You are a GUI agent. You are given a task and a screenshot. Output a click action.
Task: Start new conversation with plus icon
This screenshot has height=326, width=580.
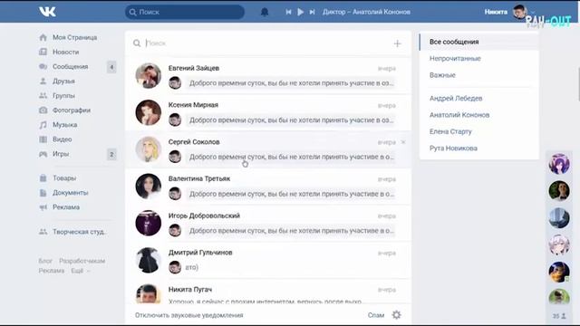pos(397,43)
